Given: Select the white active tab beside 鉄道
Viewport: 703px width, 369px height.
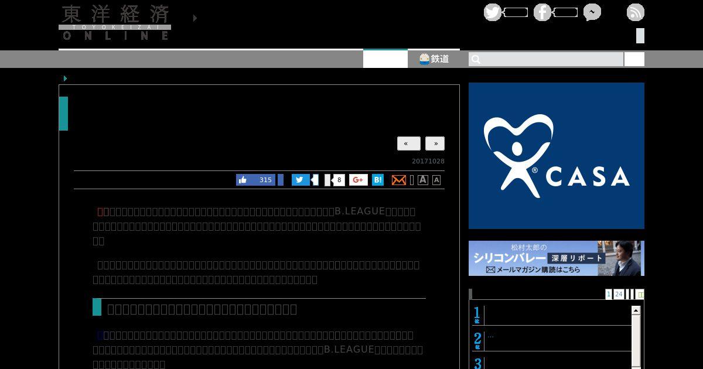Looking at the screenshot, I should 385,59.
